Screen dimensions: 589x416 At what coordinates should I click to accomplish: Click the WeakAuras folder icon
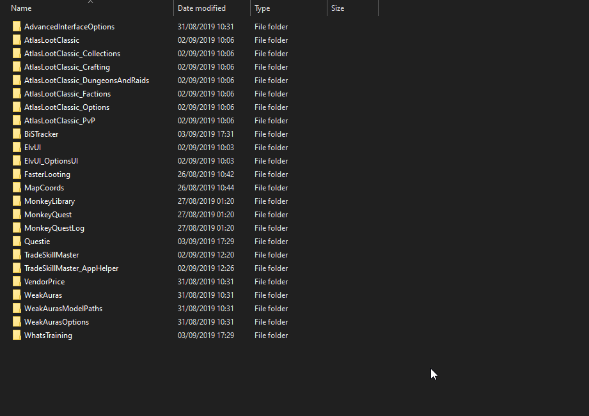click(x=17, y=295)
